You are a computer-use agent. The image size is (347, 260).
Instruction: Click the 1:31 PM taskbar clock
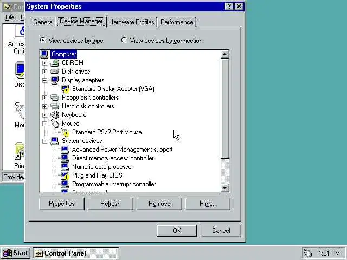coord(329,253)
